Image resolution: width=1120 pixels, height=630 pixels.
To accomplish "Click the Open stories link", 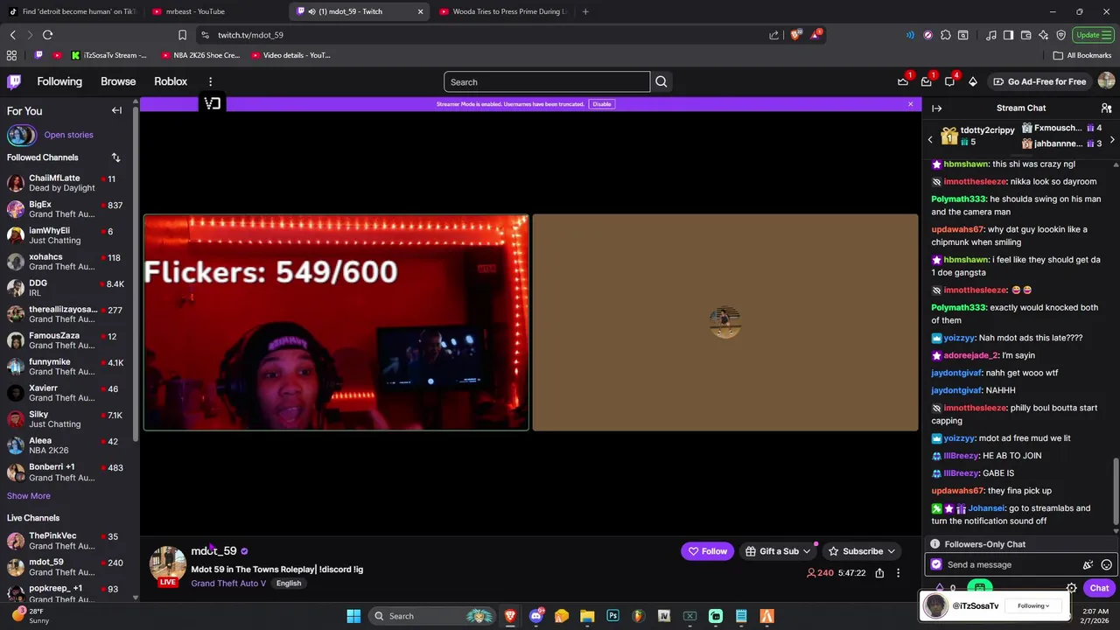I will (x=68, y=135).
